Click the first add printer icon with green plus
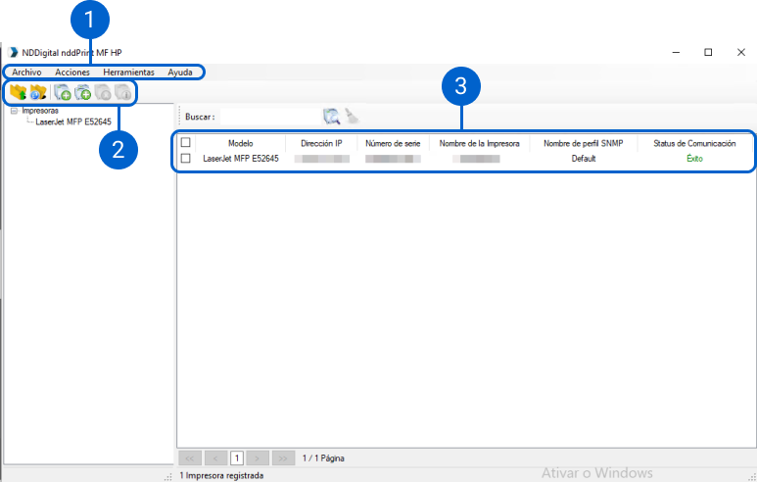This screenshot has height=482, width=757. (63, 93)
